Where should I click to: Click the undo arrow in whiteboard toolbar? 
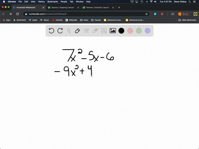(x=51, y=31)
